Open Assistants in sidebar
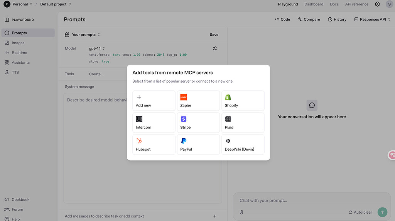This screenshot has height=221, width=395. (x=28, y=63)
